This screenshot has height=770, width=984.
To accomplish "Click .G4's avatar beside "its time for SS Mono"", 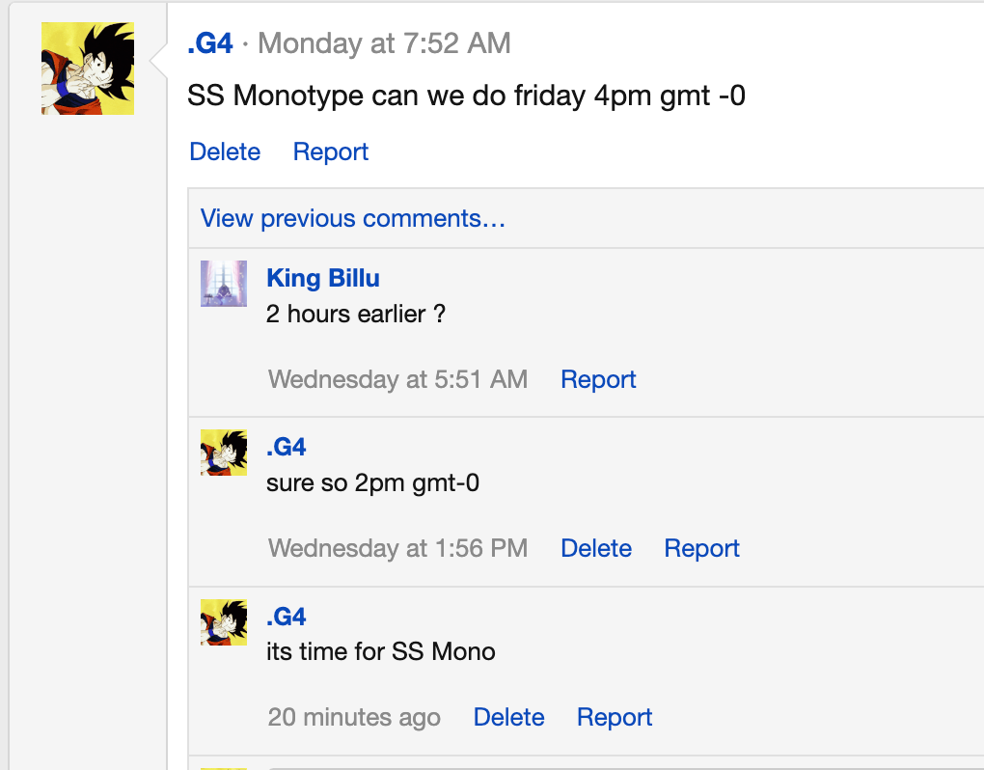I will click(x=224, y=622).
